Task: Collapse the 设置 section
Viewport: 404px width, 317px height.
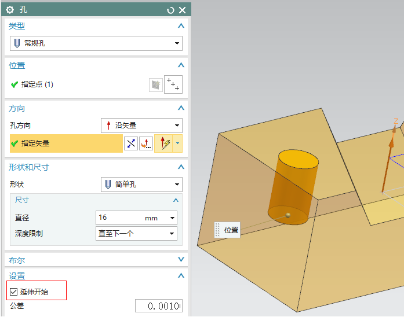Action: point(181,275)
